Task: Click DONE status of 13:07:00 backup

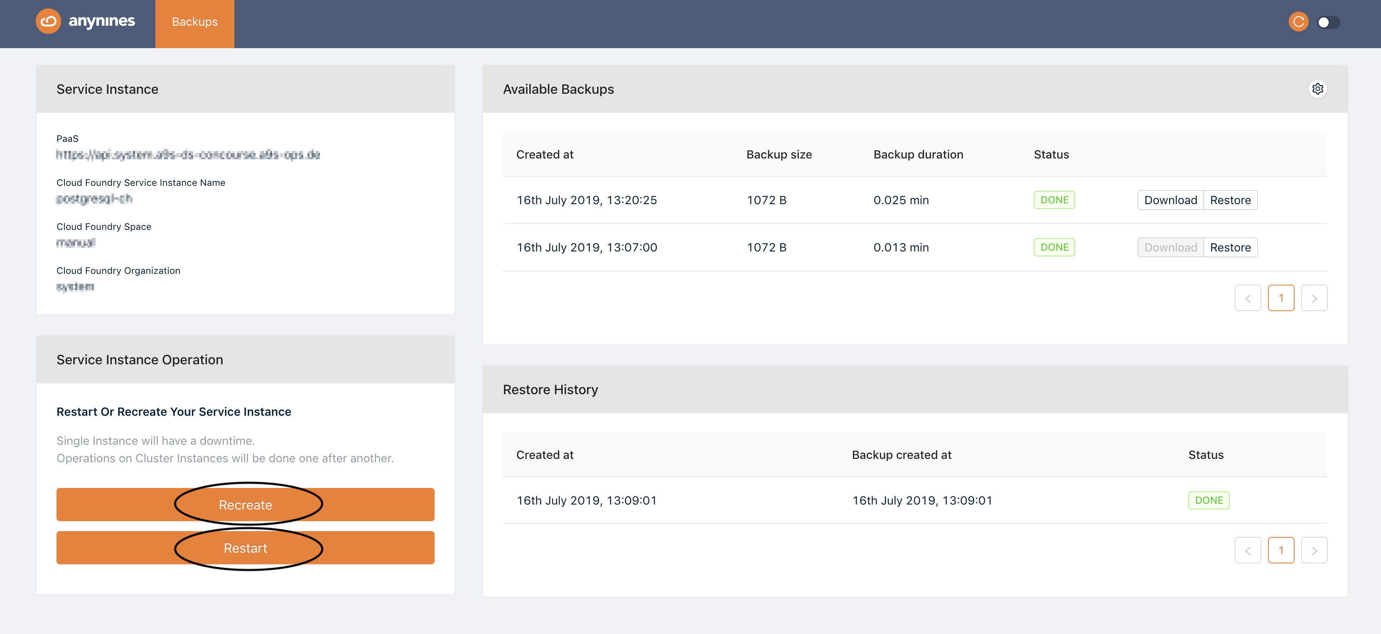Action: tap(1054, 247)
